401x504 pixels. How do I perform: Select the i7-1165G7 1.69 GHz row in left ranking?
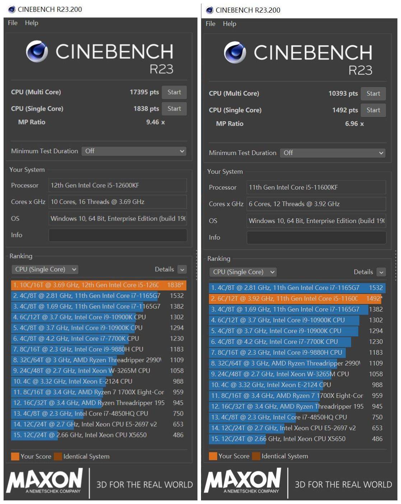point(99,307)
